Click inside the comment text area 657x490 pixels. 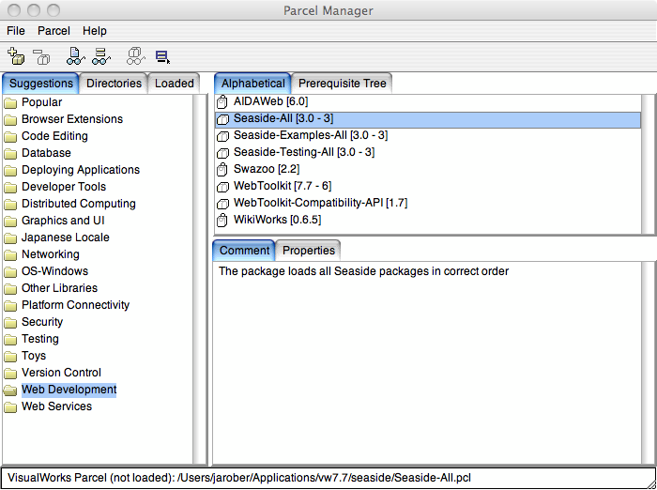point(427,362)
